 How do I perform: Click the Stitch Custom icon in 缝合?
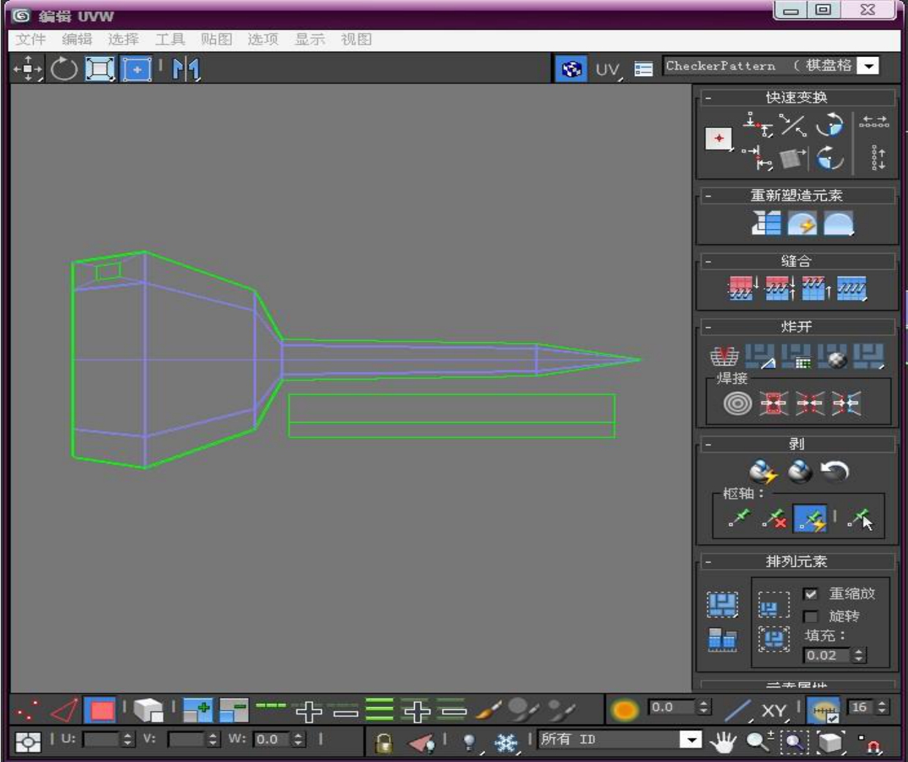pos(852,288)
